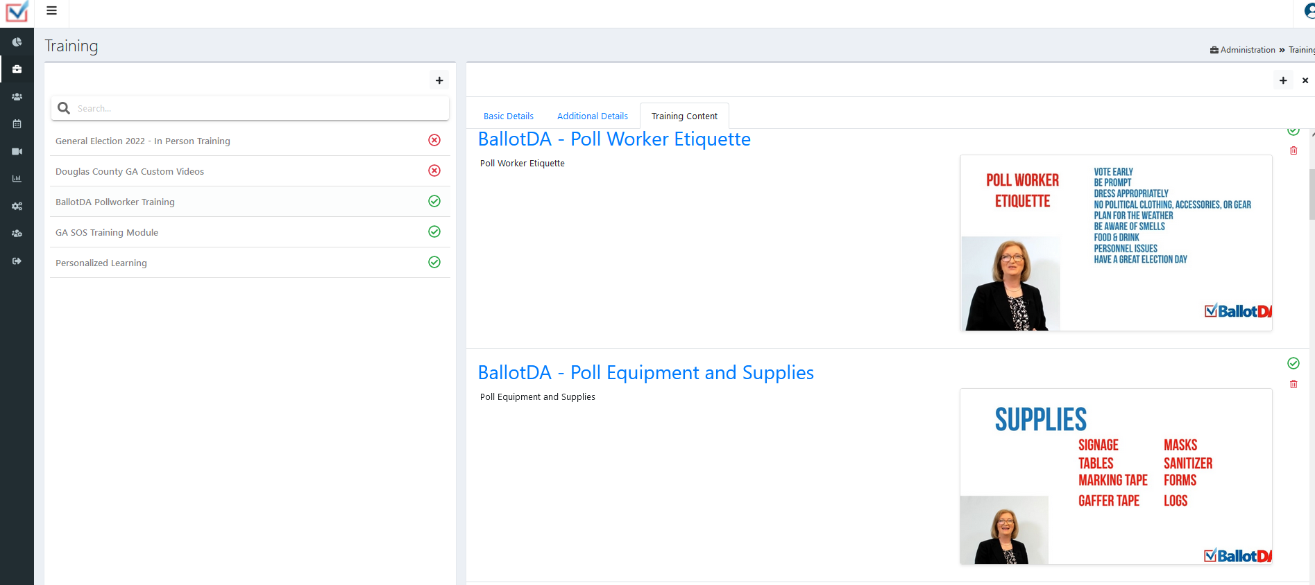The image size is (1315, 585).
Task: Delete the Poll Equipment and Supplies content
Action: point(1293,385)
